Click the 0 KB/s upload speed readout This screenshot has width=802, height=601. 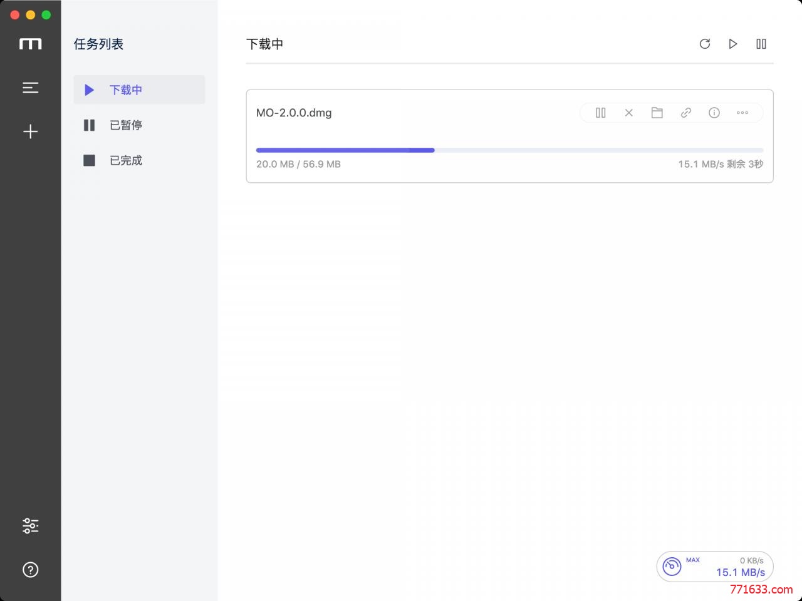click(x=751, y=560)
